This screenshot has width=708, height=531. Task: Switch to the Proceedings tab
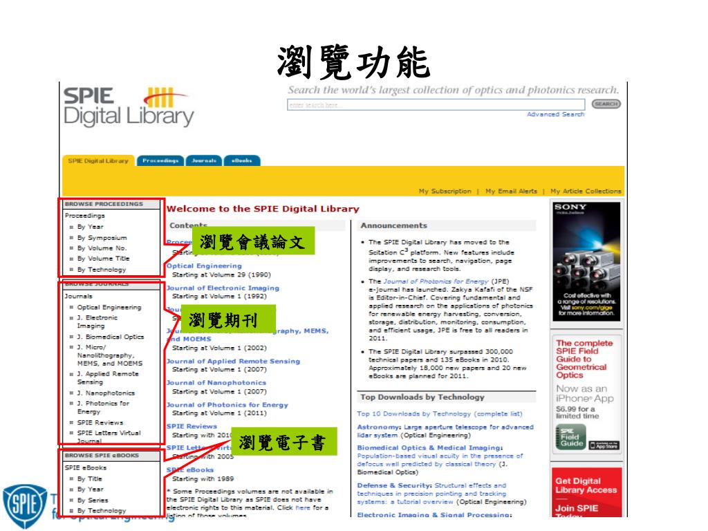point(160,160)
